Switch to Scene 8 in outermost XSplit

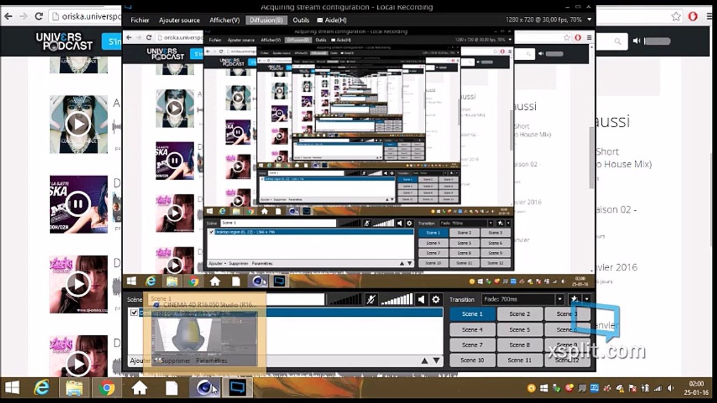(x=519, y=345)
